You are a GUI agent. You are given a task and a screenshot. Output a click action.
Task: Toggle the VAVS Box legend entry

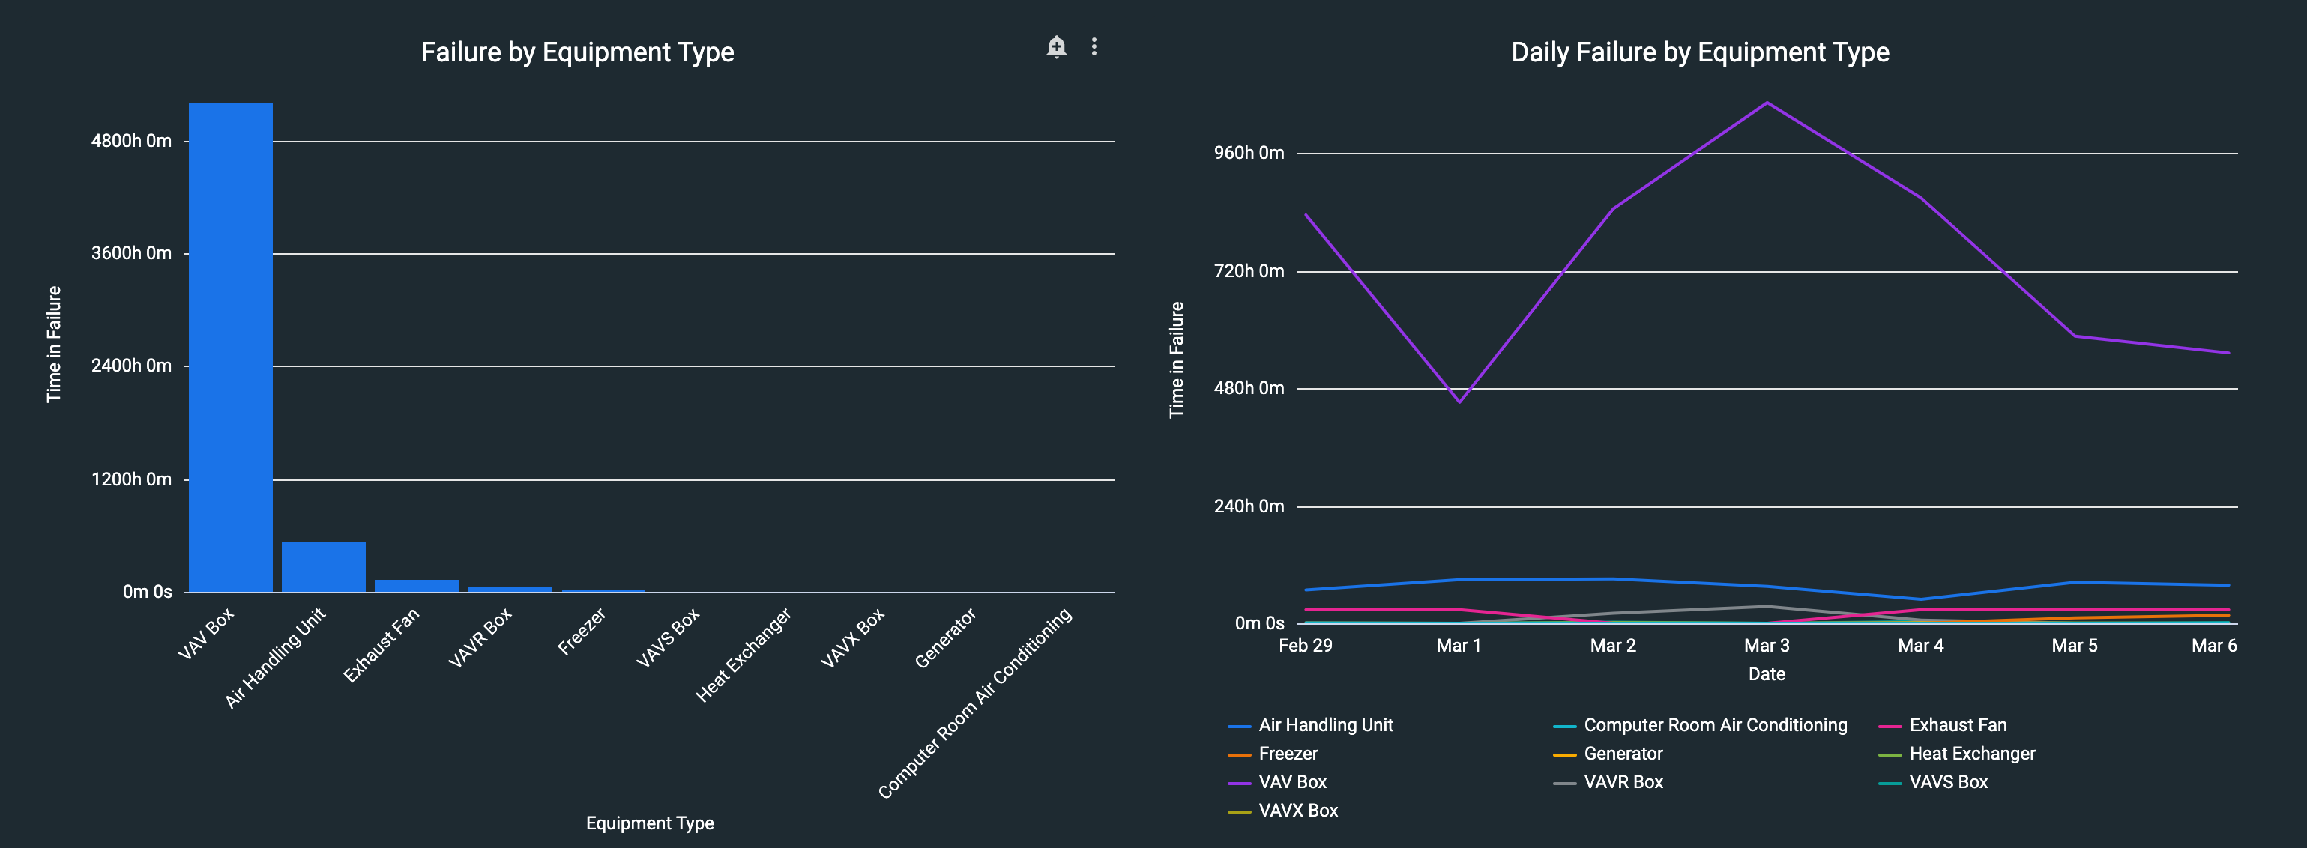[1947, 783]
